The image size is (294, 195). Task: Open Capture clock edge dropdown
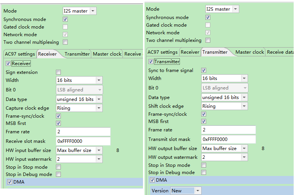79,108
